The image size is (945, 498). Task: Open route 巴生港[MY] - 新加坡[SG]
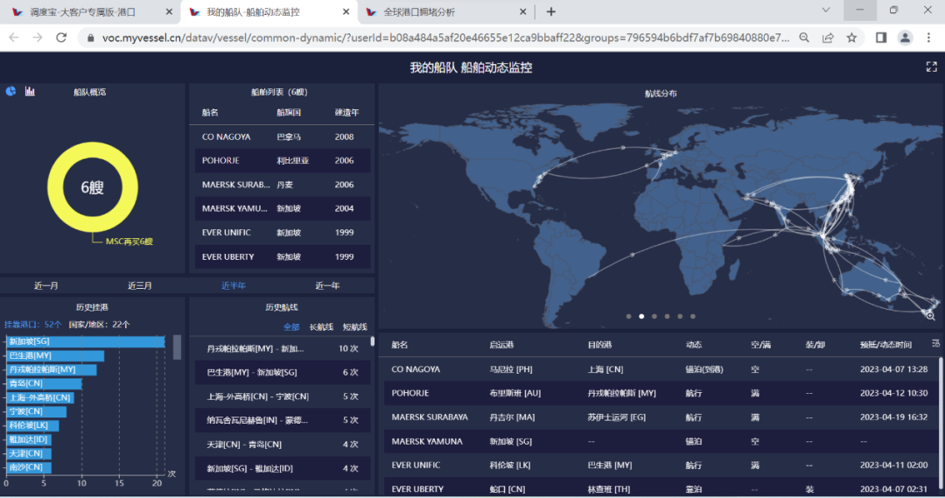[x=282, y=372]
